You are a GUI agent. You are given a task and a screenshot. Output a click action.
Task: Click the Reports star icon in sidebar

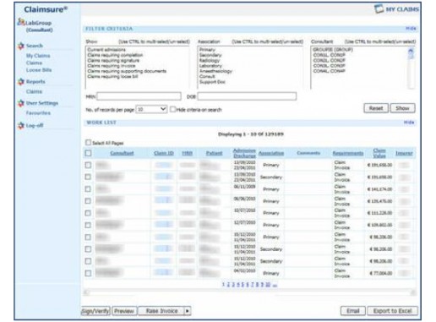point(21,81)
